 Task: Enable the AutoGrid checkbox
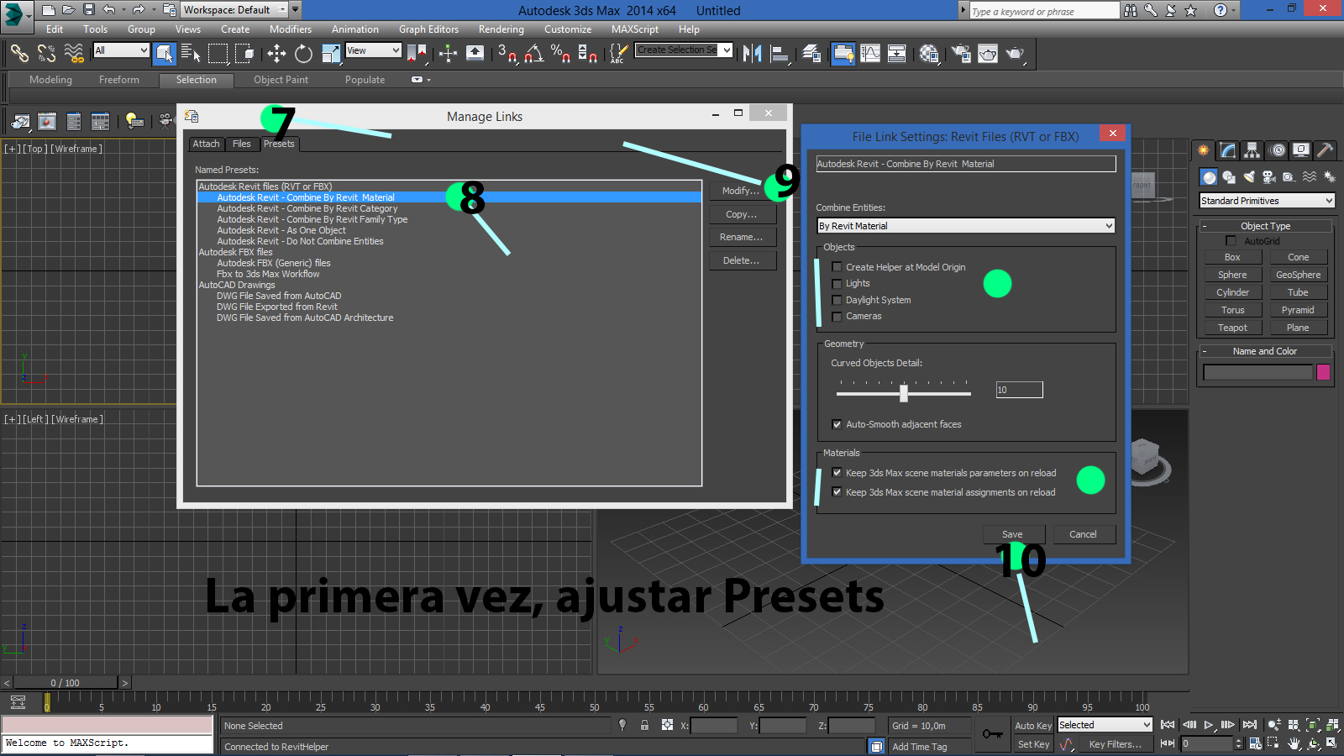[x=1231, y=241]
